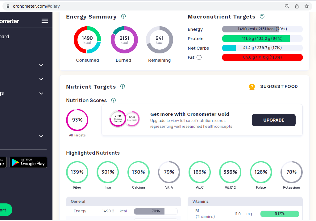Open Get it on Google Play badge
The width and height of the screenshot is (316, 221).
coord(28,162)
